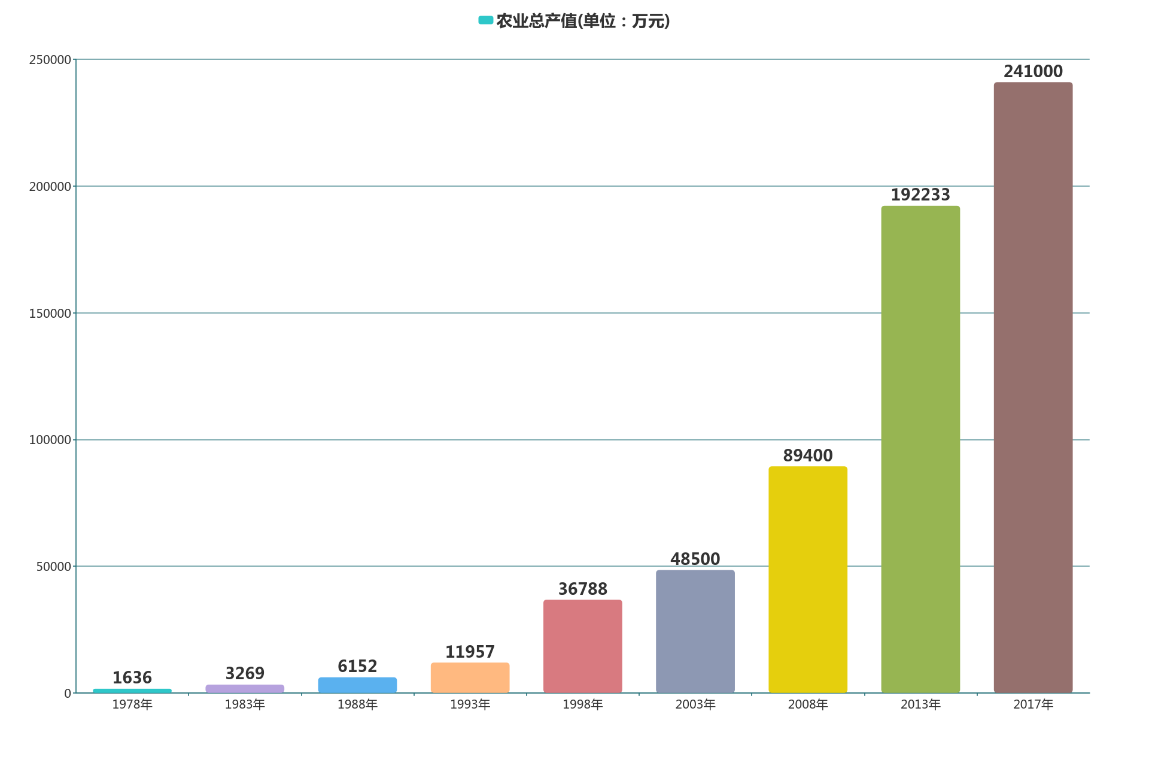Toggle the 农业总产值 legend series
Image resolution: width=1149 pixels, height=769 pixels.
582,21
